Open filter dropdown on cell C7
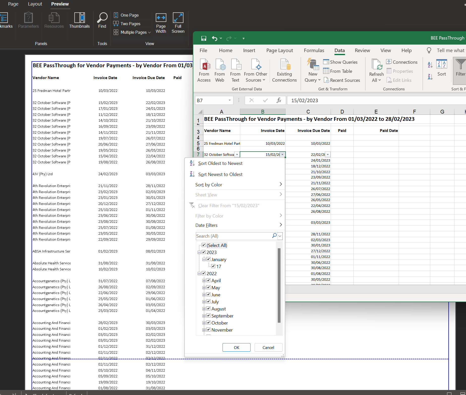This screenshot has width=466, height=395. point(328,155)
